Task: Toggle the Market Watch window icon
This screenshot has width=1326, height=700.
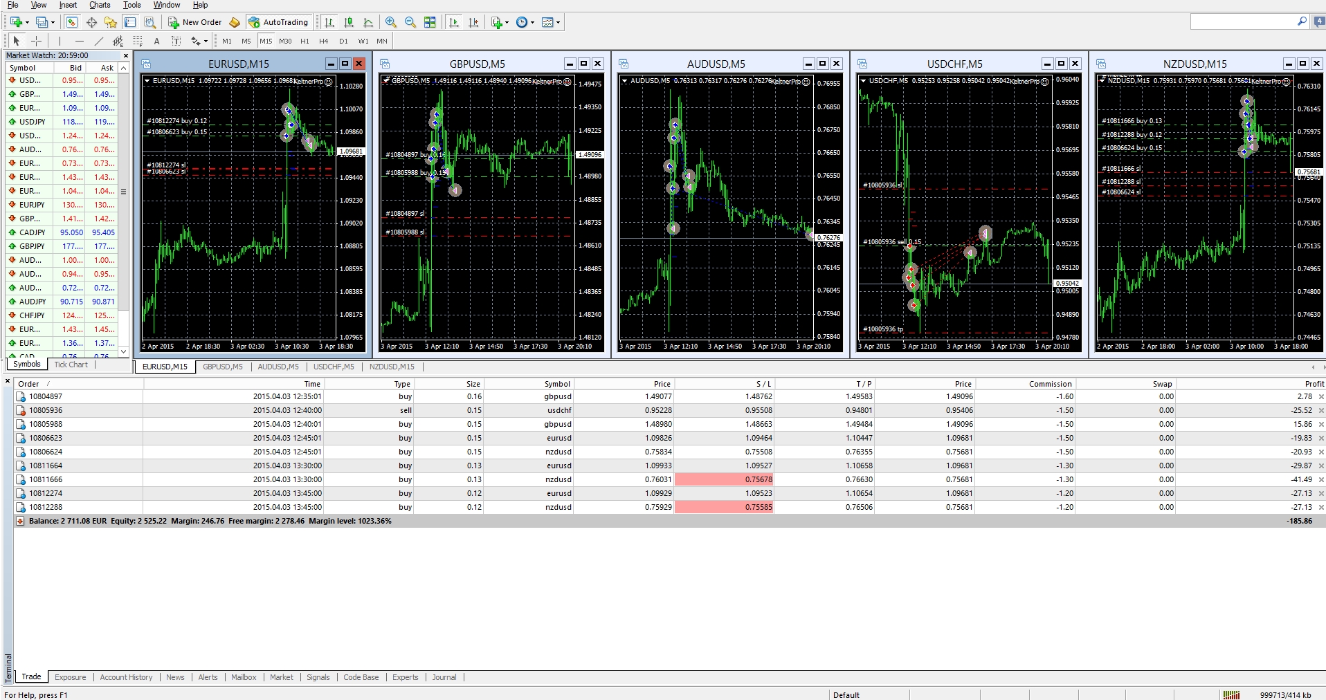Action: 72,22
